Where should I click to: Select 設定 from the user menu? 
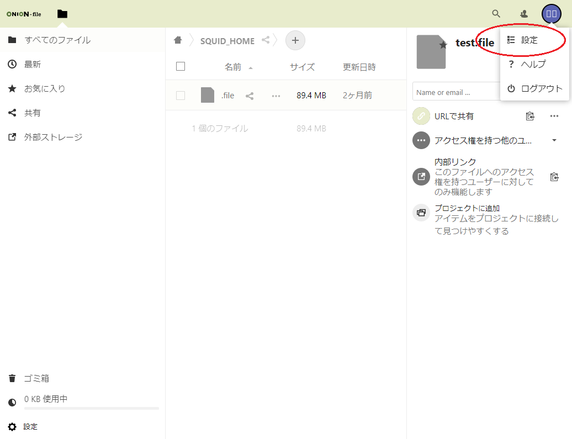529,40
